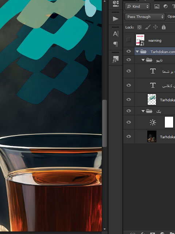The height and width of the screenshot is (234, 175).
Task: Click the dark photo layer thumbnail
Action: click(x=152, y=136)
